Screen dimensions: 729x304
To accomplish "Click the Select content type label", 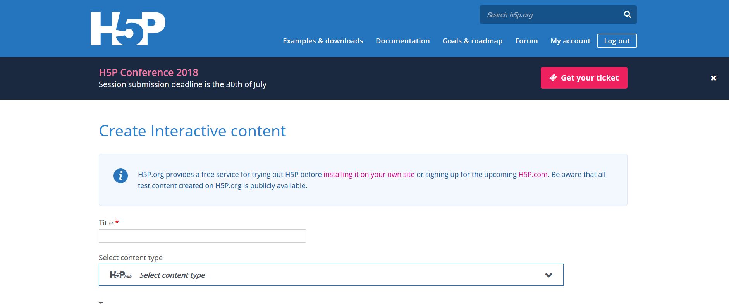I will click(x=131, y=258).
